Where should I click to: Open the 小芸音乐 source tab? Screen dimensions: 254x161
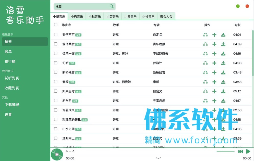113,17
